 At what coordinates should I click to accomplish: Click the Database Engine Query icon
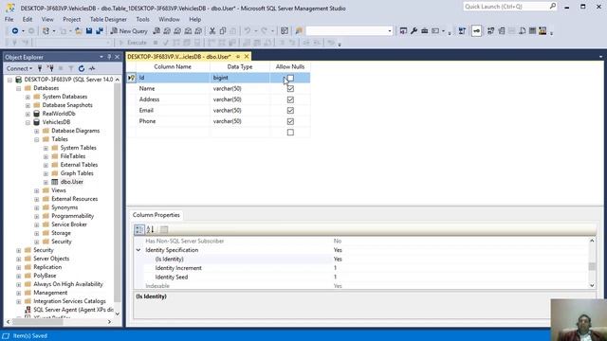[156, 31]
